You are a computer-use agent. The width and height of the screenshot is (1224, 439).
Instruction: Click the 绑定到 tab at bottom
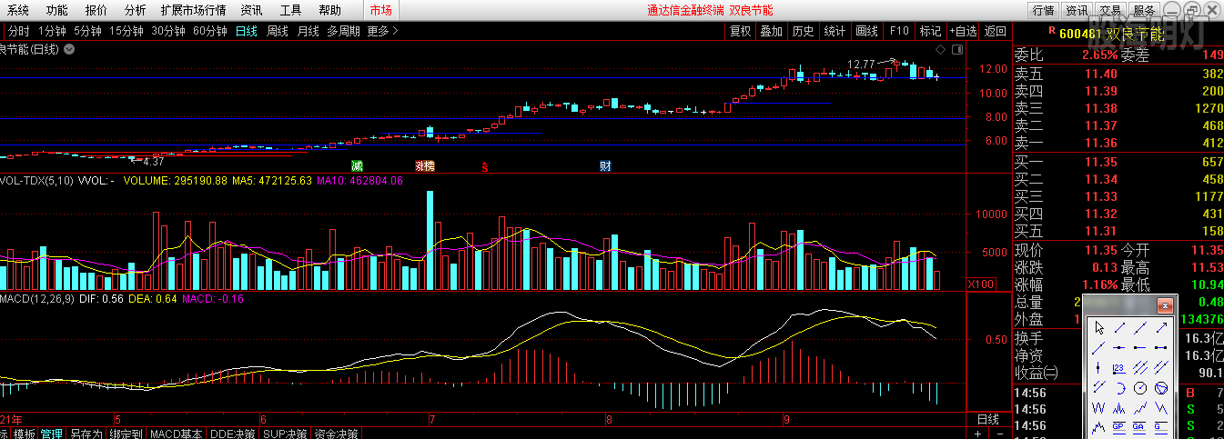tap(126, 434)
